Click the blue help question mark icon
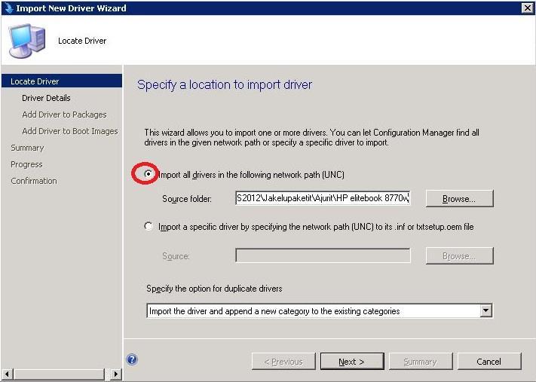This screenshot has height=382, width=536. 132,359
